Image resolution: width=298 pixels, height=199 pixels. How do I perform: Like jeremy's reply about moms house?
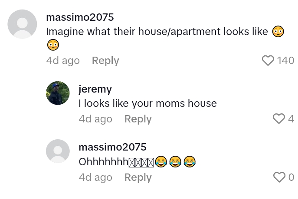click(279, 119)
